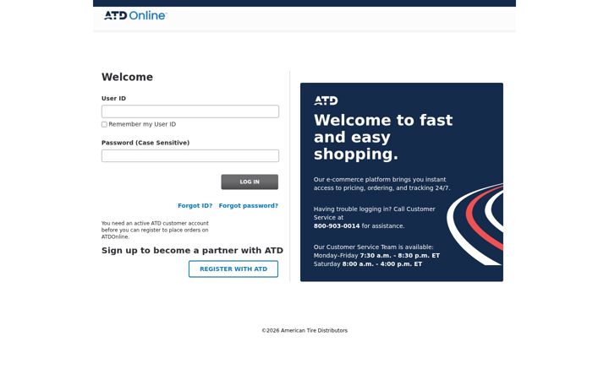Click the ©2026 American Tire Distributors footer
This screenshot has height=380, width=609.
[x=304, y=331]
